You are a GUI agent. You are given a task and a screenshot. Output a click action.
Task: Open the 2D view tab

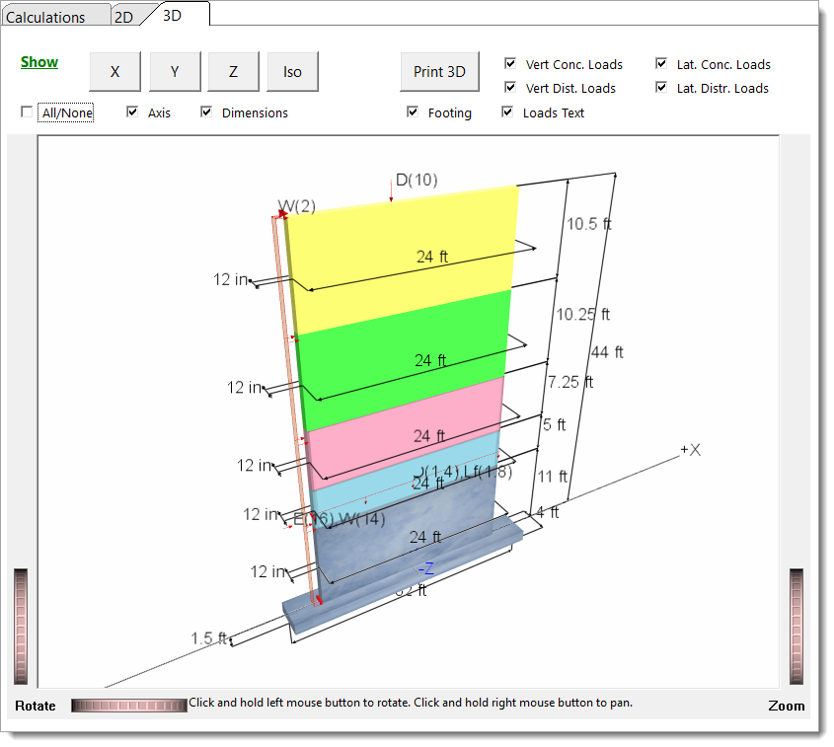click(126, 17)
